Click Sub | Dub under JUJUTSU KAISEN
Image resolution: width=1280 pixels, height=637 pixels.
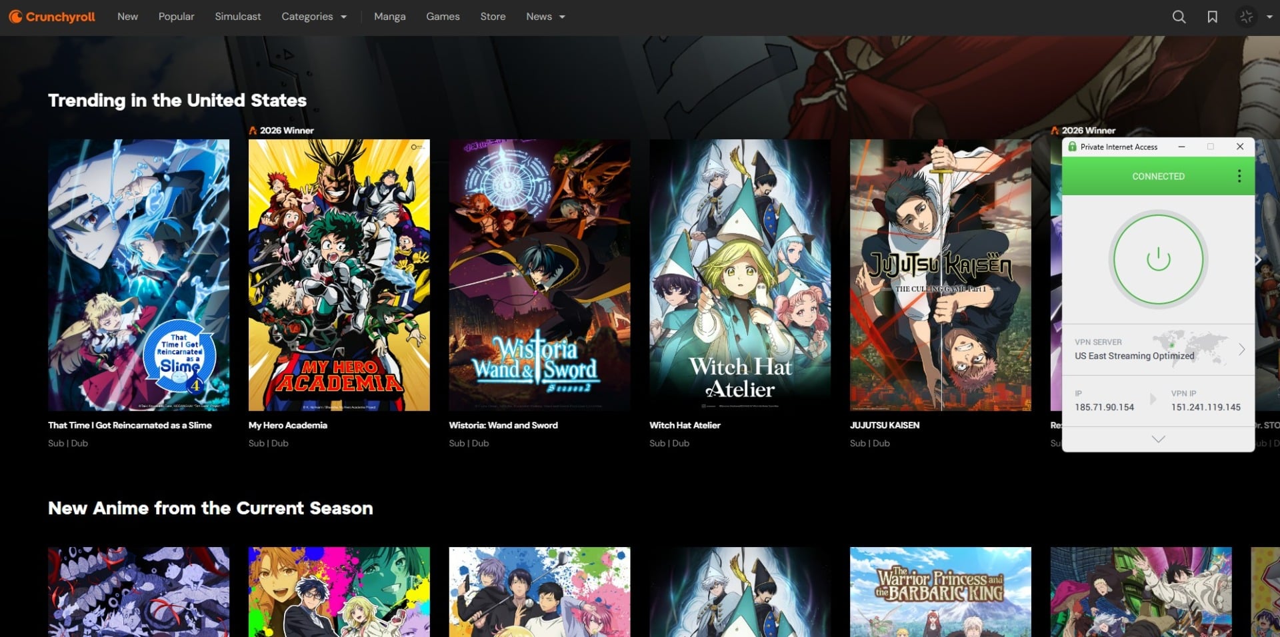870,443
